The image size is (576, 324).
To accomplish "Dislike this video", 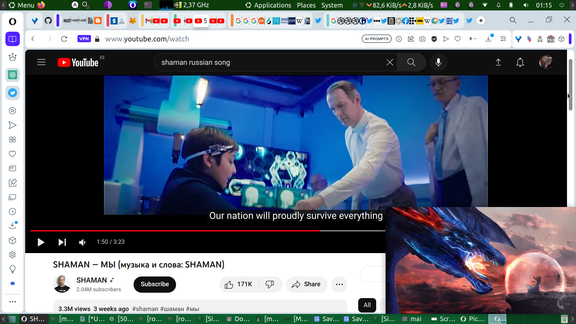I will (270, 284).
